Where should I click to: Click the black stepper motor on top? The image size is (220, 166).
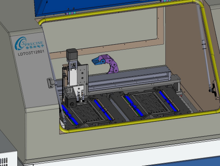pyautogui.click(x=72, y=54)
